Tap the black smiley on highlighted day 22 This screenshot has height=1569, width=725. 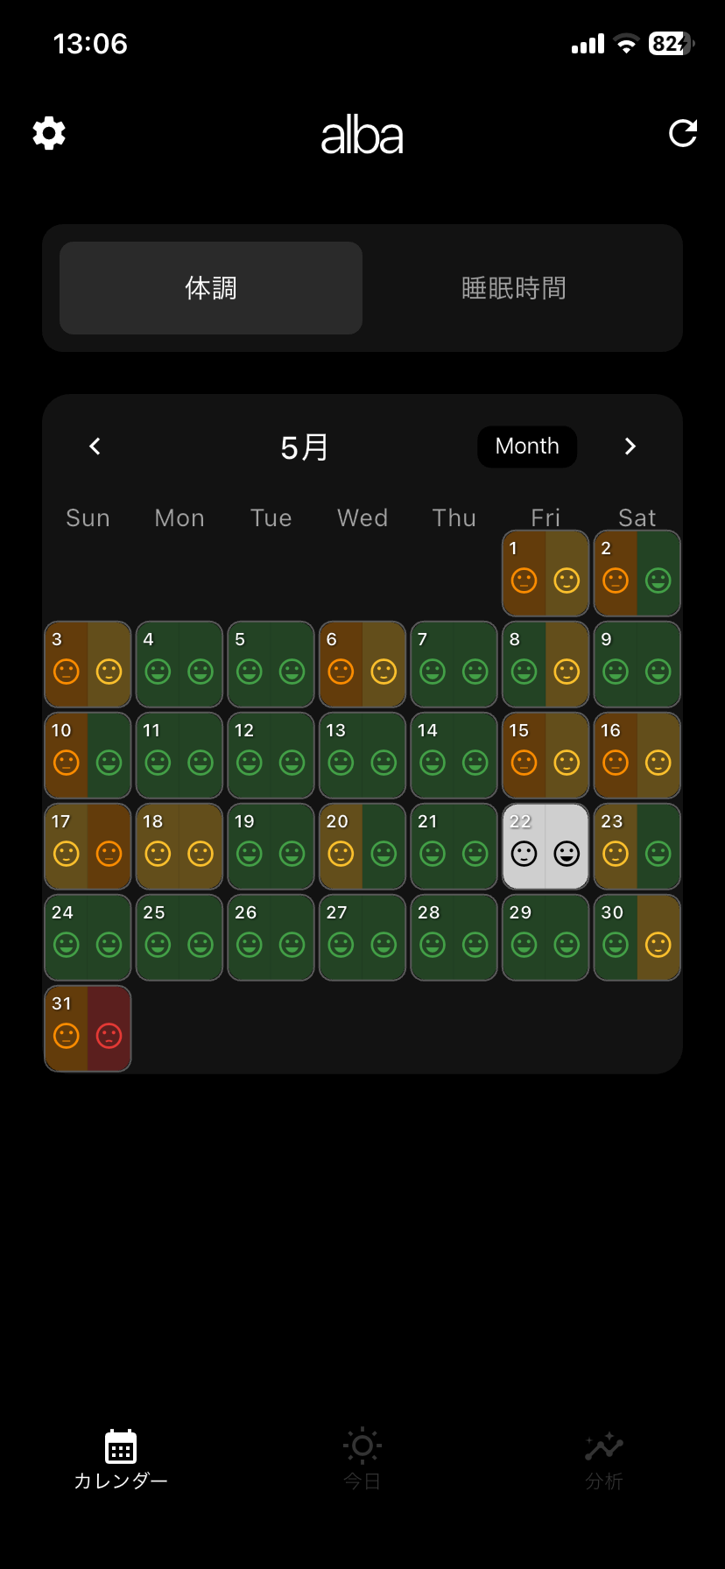(x=567, y=854)
